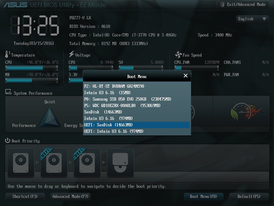Open the English language dropdown
This screenshot has width=274, height=206.
252,19
